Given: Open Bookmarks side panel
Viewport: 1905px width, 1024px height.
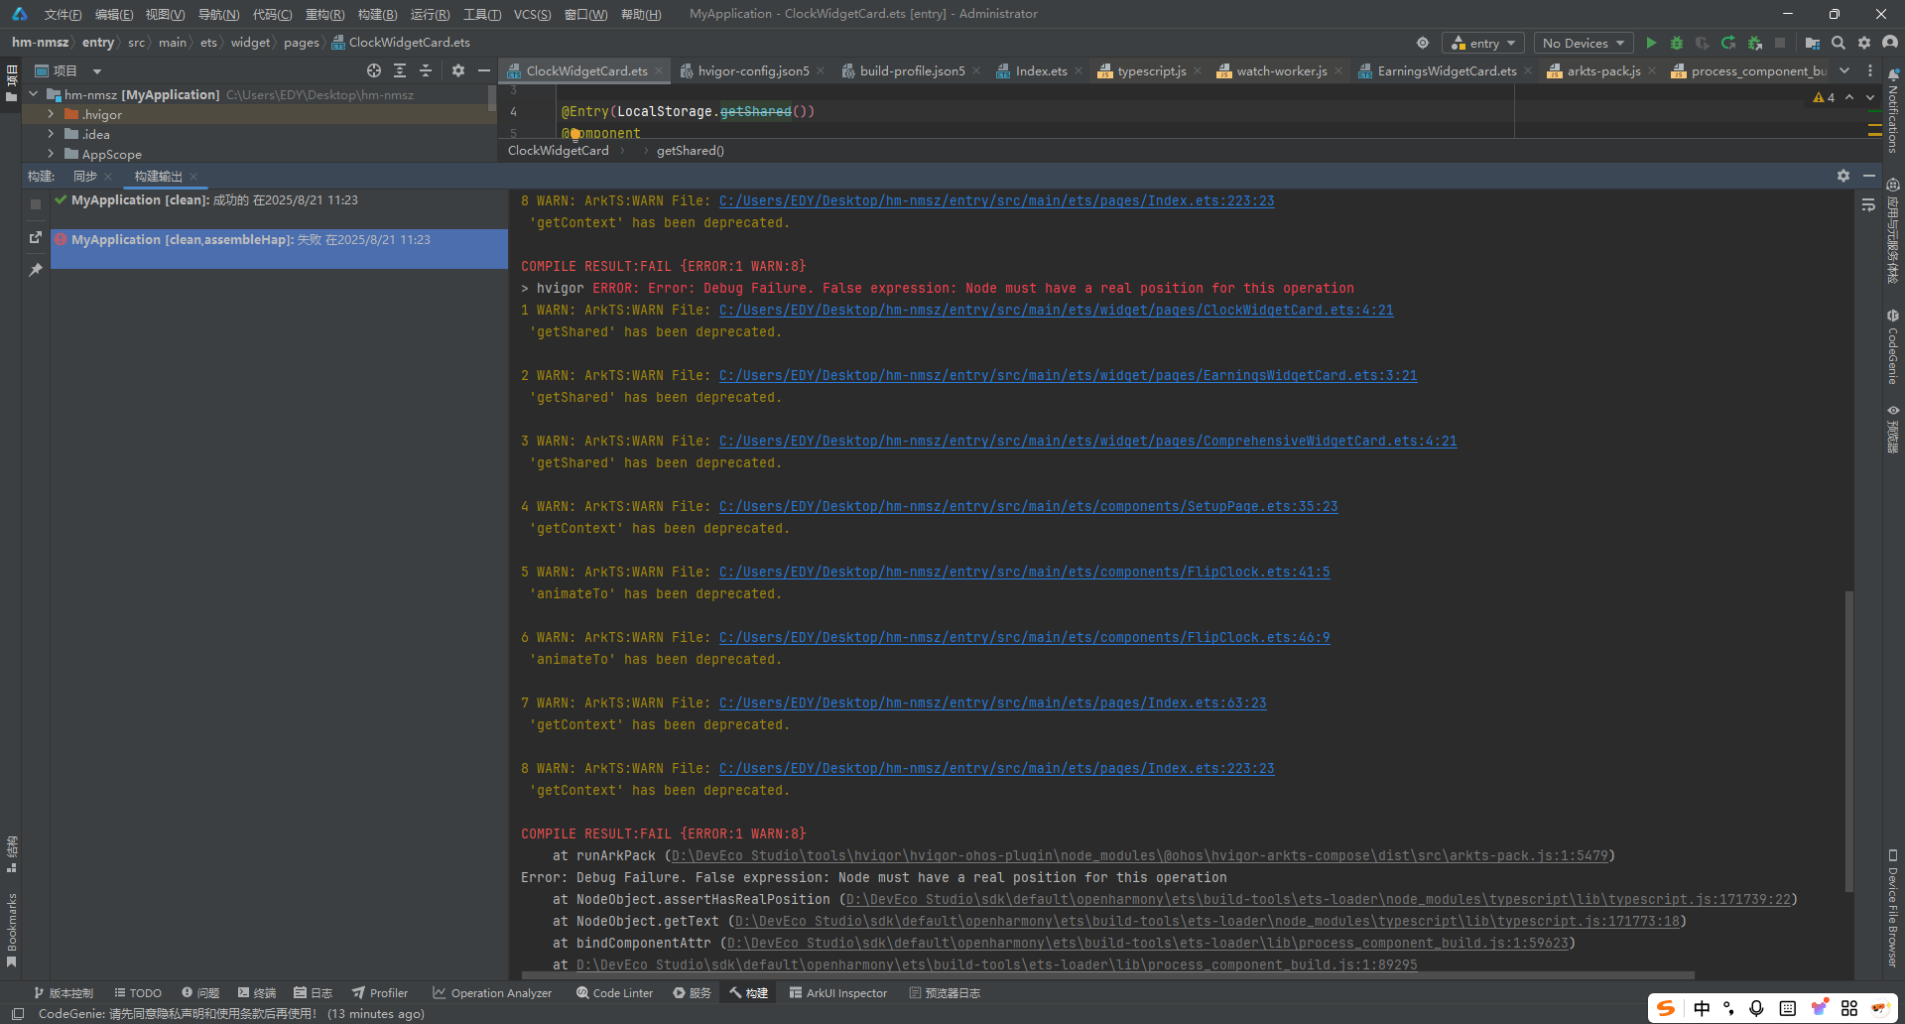Looking at the screenshot, I should (x=12, y=930).
